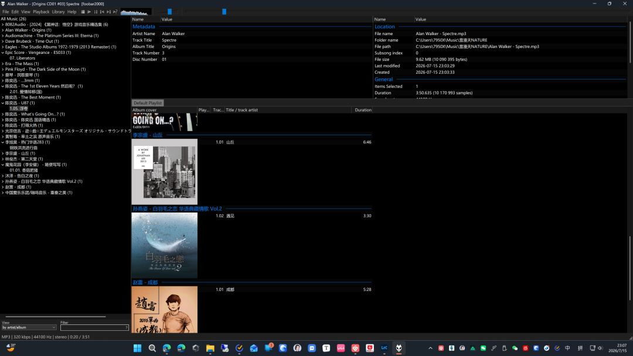Screen dimensions: 633x356
Task: Click the 'Trac...' column header
Action: point(218,110)
